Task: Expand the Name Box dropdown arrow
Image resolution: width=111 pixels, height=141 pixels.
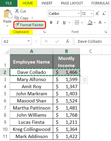Action: pyautogui.click(x=29, y=41)
